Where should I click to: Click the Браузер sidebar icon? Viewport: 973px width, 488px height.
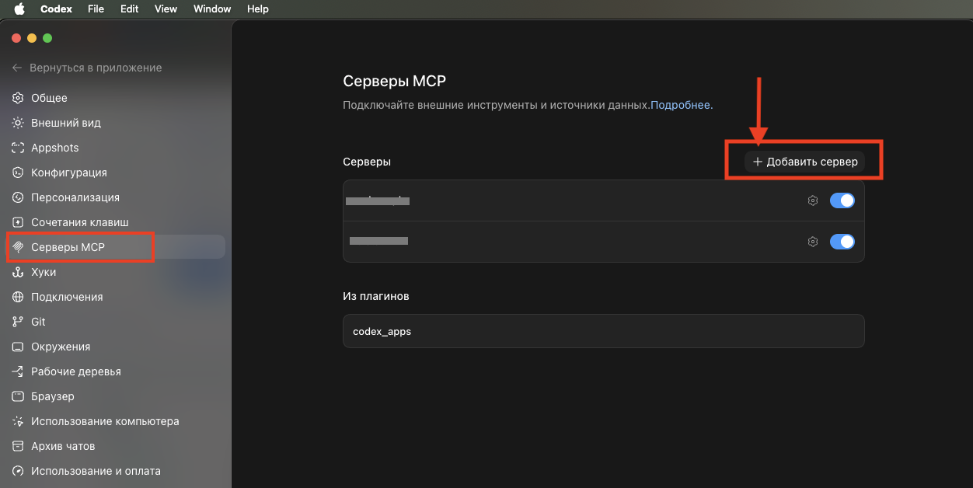click(x=18, y=396)
